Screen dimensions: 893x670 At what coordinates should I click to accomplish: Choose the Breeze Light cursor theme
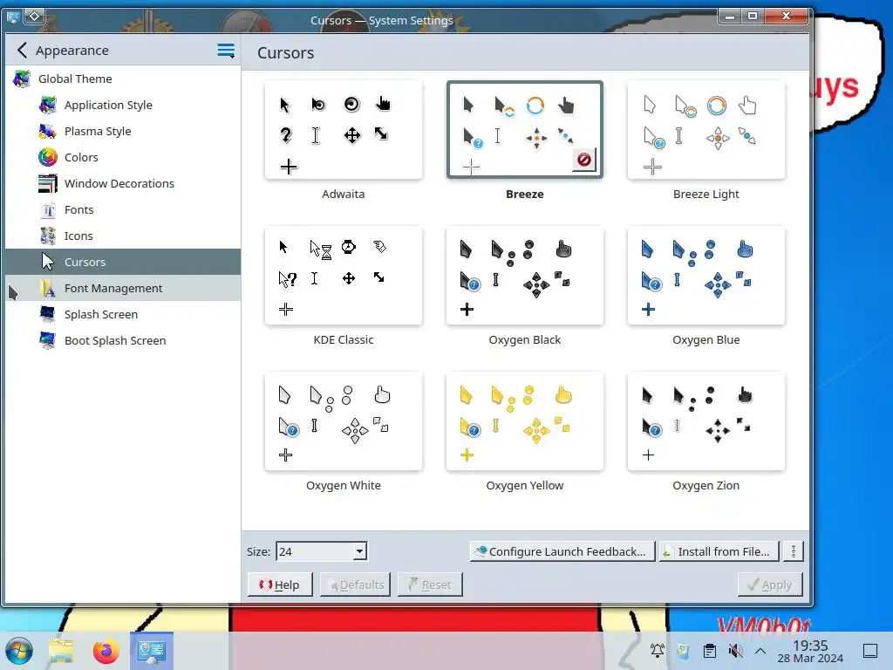(706, 130)
